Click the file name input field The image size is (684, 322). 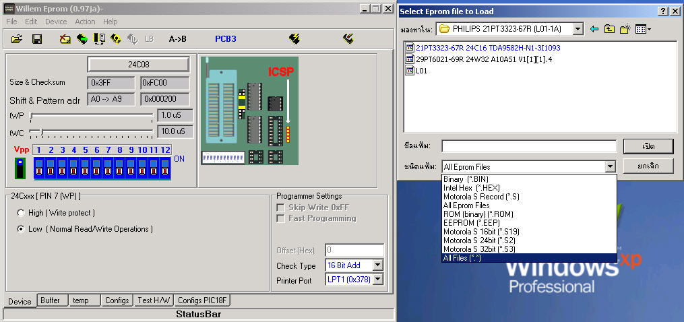click(x=529, y=146)
